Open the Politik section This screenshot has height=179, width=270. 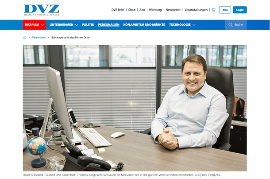coord(88,25)
